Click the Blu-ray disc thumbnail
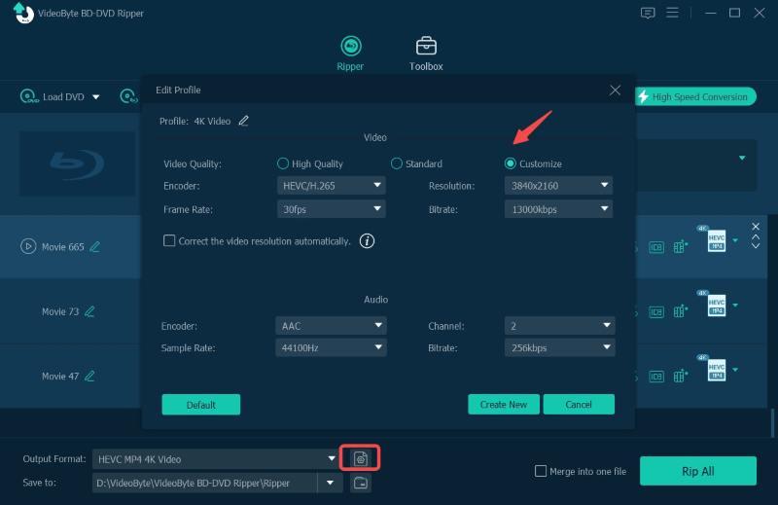Screen dimensions: 778x505 pos(78,163)
